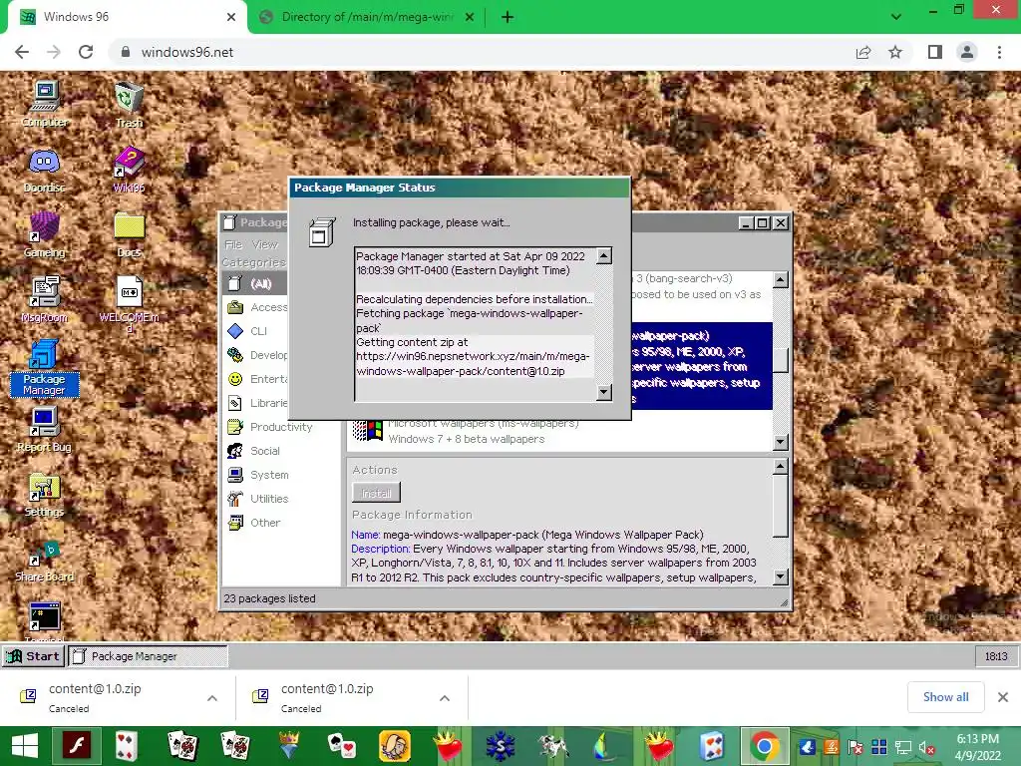
Task: Toggle the browser side panel icon
Action: click(x=935, y=52)
